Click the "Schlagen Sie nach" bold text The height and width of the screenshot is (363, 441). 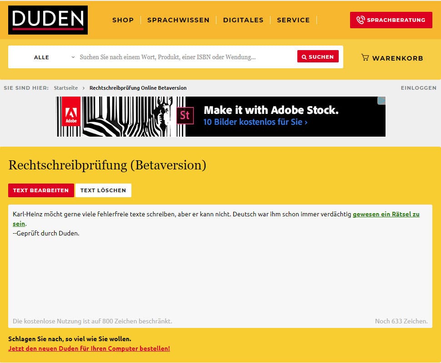pyautogui.click(x=70, y=339)
